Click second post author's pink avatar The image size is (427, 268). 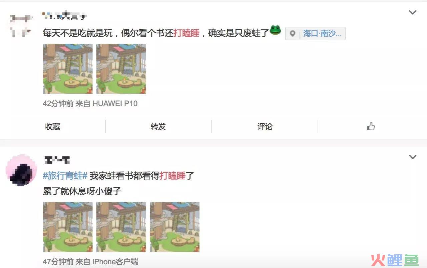(21, 170)
